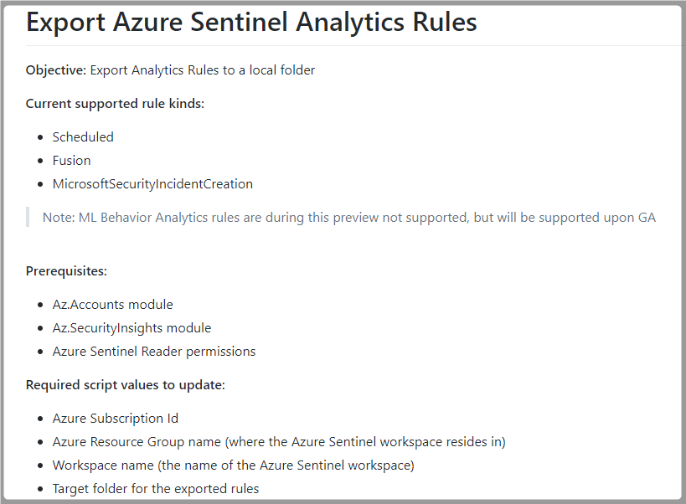Click the "Azure Resource Group name" list item
Viewport: 686px width, 504px height.
278,442
